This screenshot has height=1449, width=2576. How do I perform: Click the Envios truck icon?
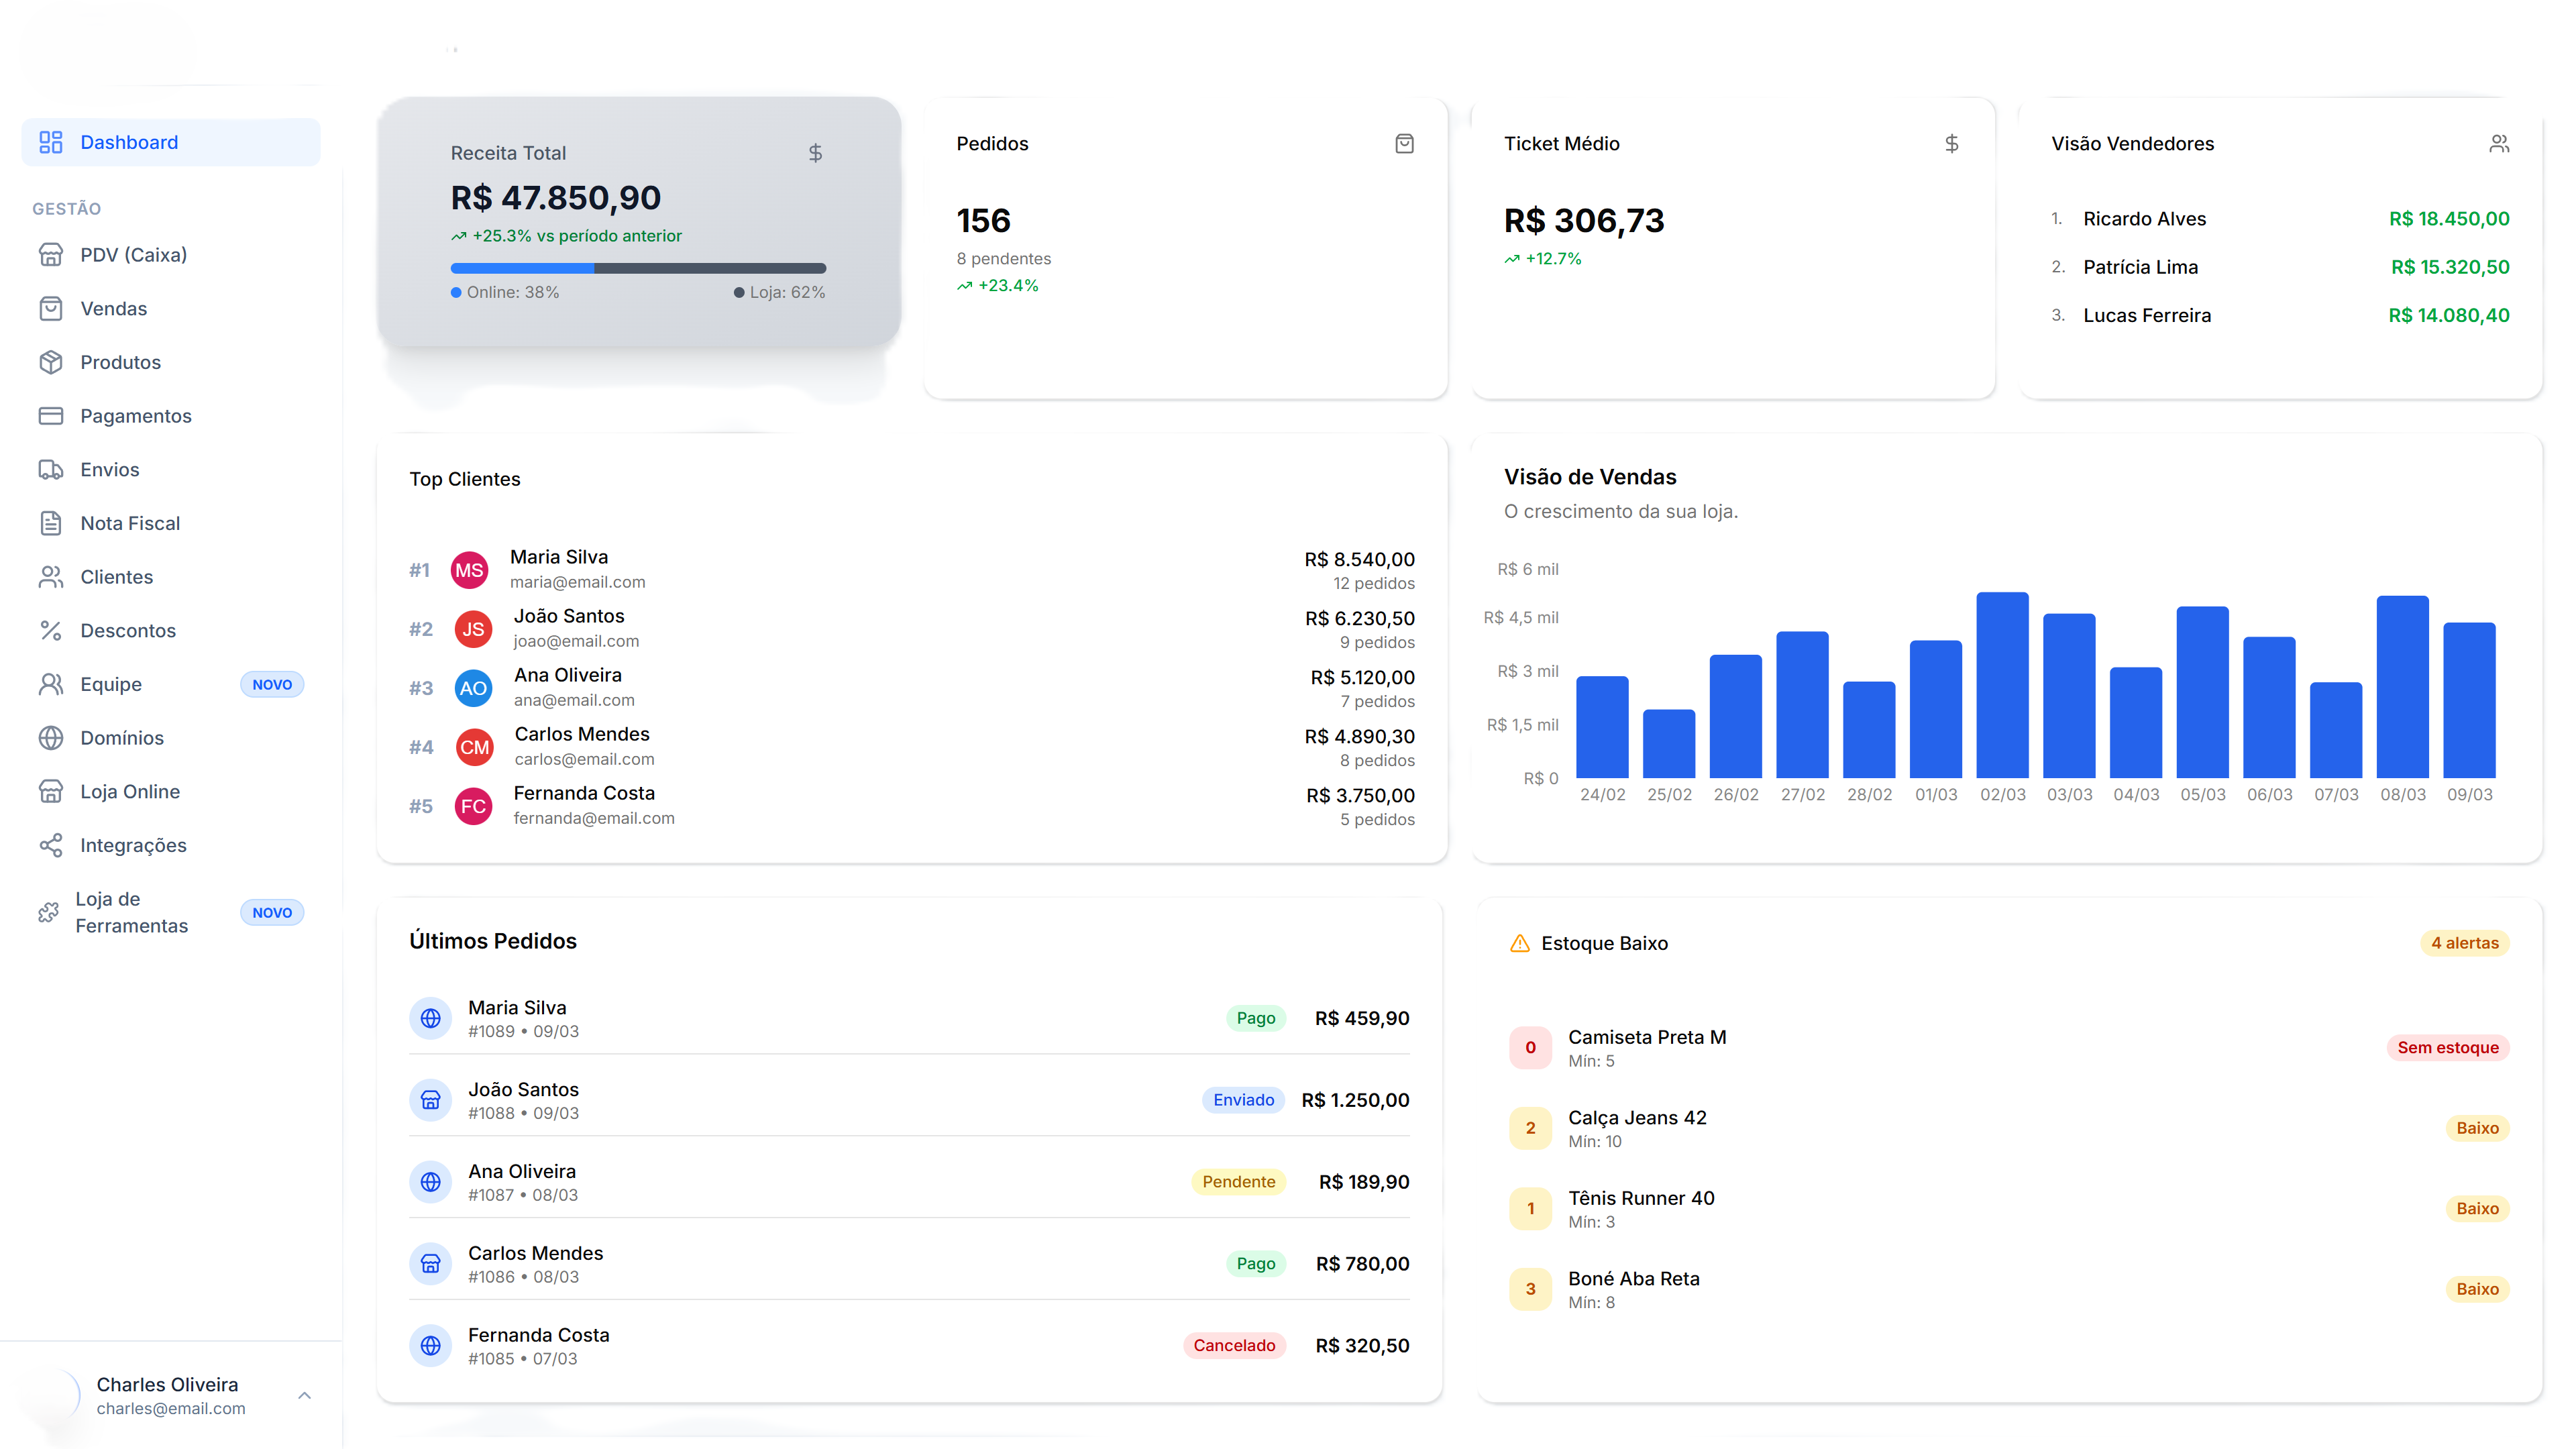(51, 470)
